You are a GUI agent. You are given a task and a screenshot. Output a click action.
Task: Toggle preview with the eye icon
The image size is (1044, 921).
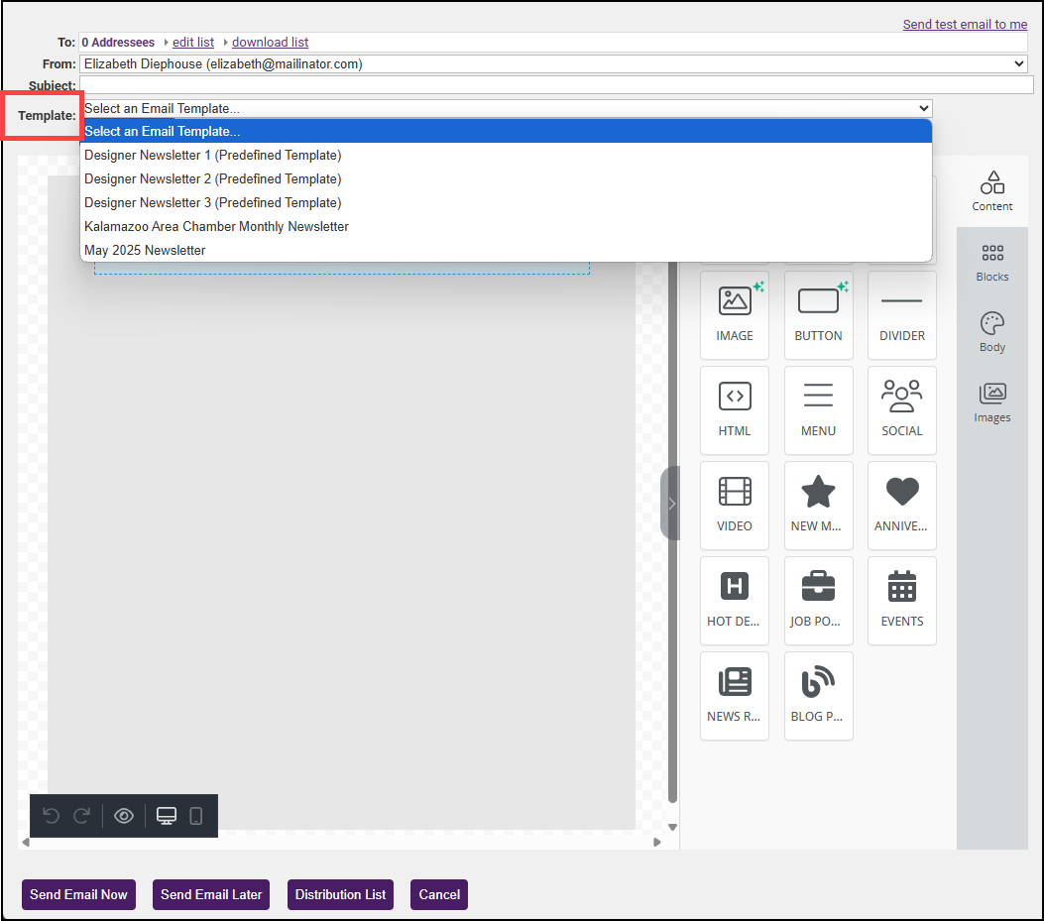point(124,816)
